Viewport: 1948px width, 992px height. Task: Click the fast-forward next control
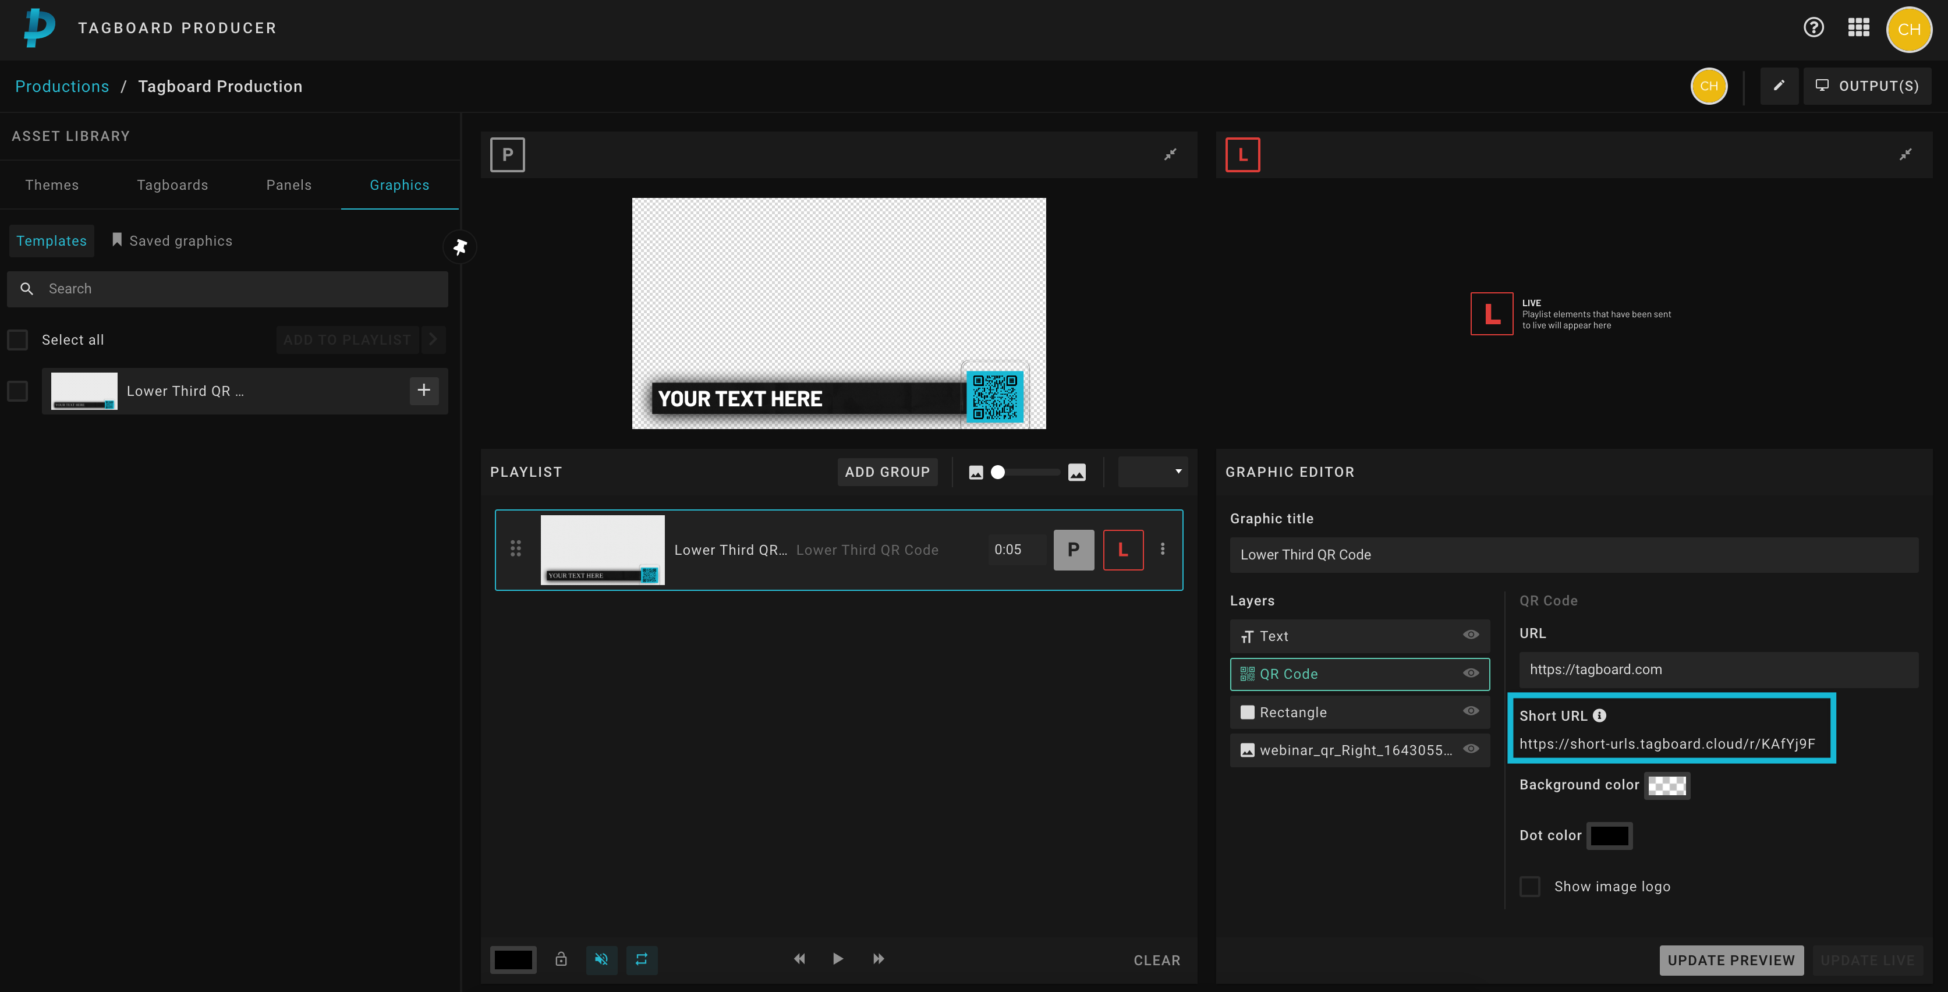click(878, 959)
